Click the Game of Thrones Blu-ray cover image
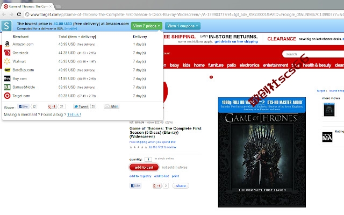 tap(262, 152)
